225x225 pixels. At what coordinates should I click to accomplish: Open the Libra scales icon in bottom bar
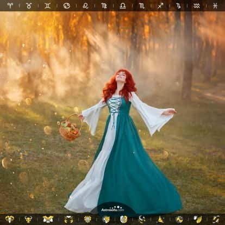[124, 219]
